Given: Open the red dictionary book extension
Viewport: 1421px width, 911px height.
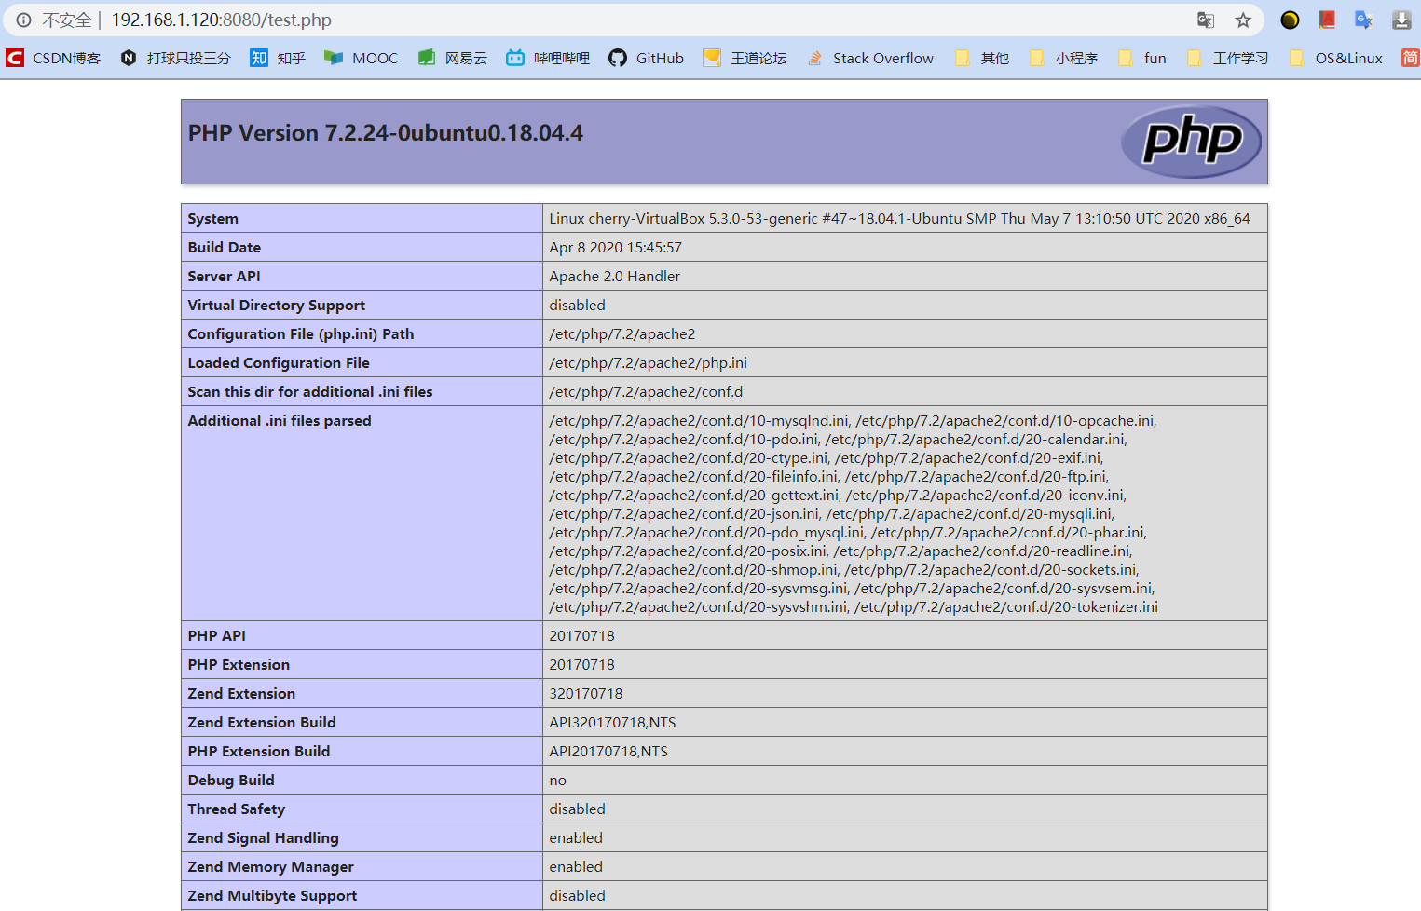Looking at the screenshot, I should pyautogui.click(x=1327, y=20).
